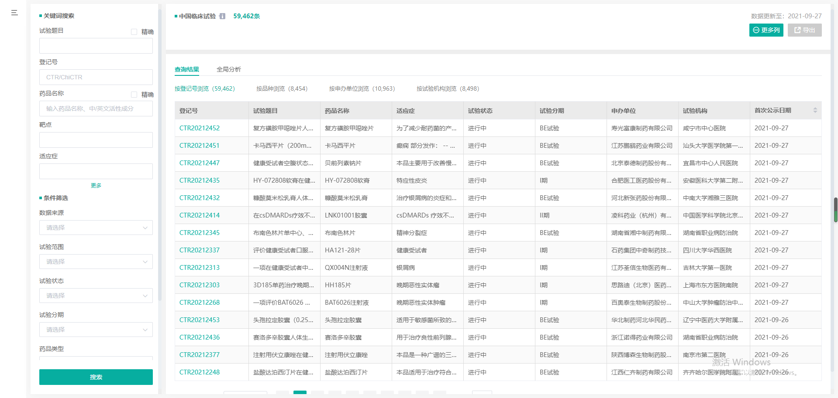Viewport: 838px width, 398px height.
Task: Open the 试验范围 dropdown
Action: click(x=96, y=262)
